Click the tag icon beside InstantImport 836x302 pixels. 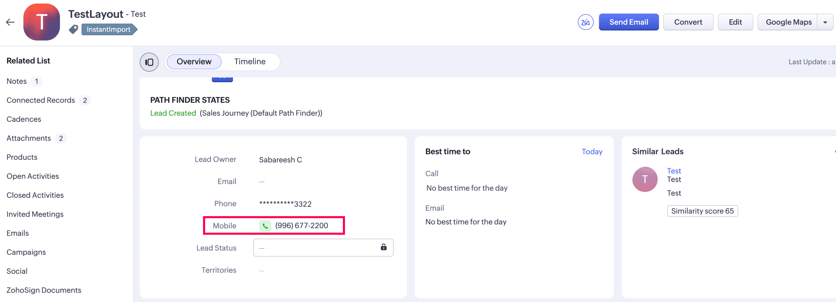click(73, 29)
